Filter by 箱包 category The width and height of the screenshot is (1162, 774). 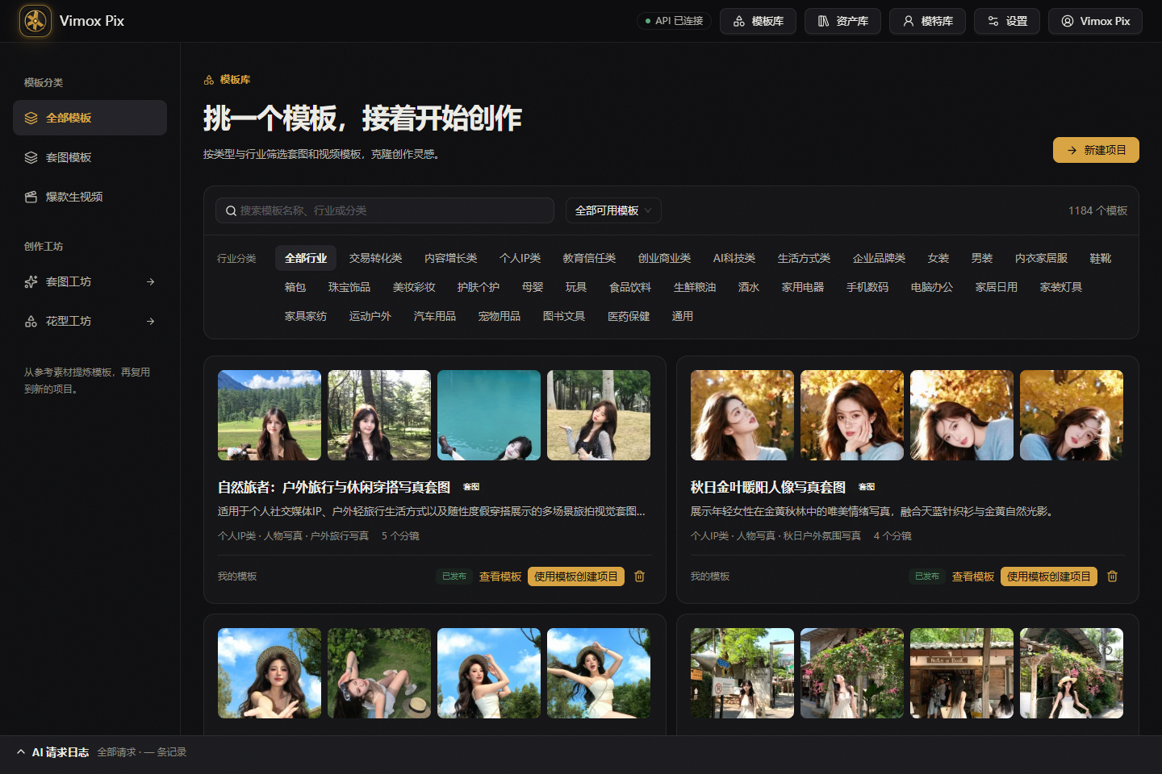(x=295, y=287)
